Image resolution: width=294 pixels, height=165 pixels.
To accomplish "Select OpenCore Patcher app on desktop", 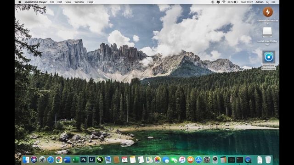I will [269, 57].
